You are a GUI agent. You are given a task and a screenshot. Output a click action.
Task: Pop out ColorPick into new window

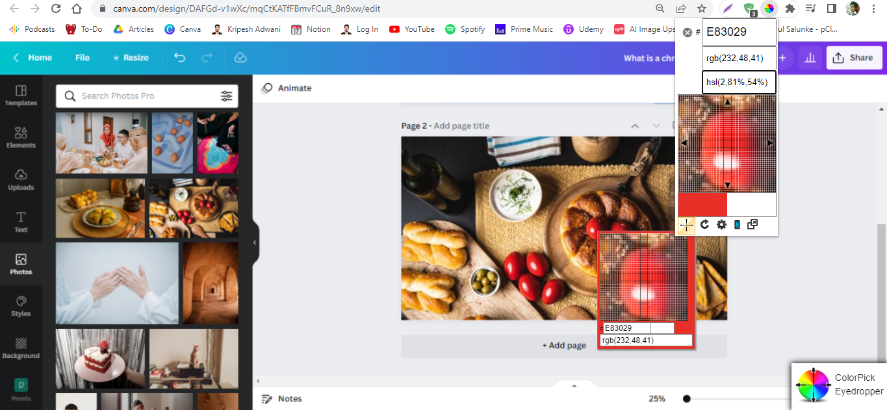click(752, 224)
